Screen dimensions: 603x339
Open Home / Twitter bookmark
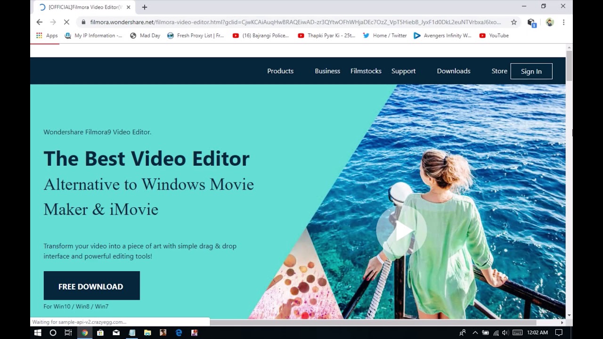(x=385, y=35)
